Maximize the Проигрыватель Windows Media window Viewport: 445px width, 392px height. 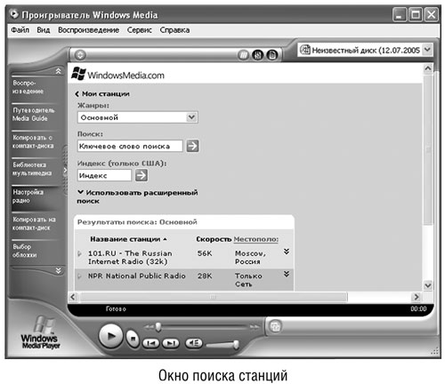[416, 14]
